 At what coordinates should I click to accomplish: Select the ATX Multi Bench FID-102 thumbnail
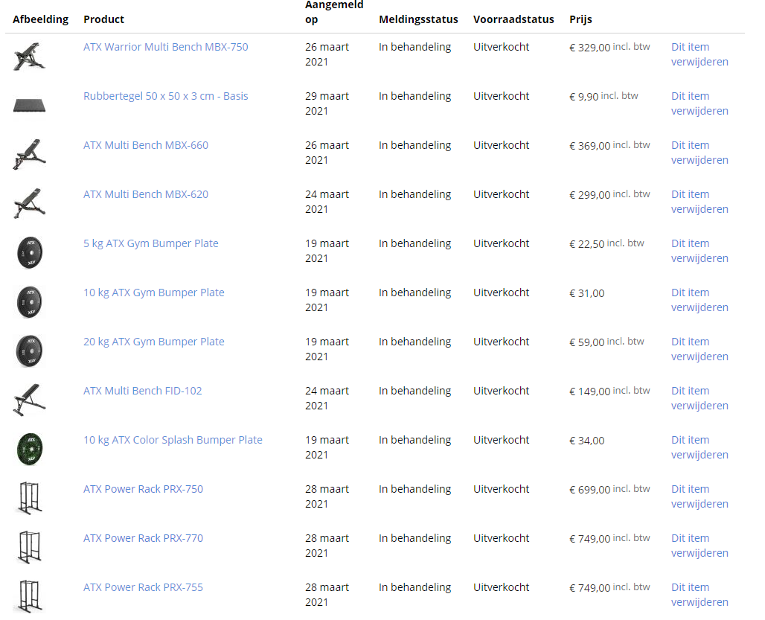click(x=30, y=400)
